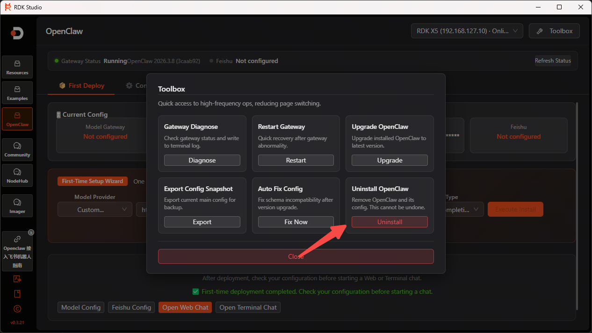Click the Upgrade OpenClaw button
This screenshot has width=592, height=333.
pyautogui.click(x=390, y=160)
